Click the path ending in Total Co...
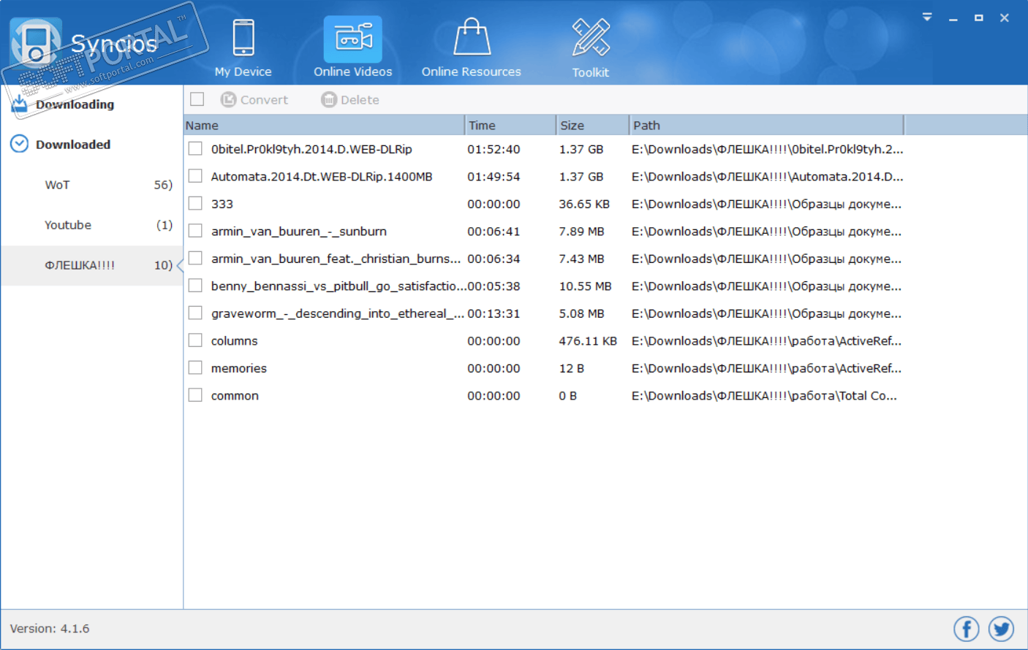Viewport: 1028px width, 650px height. 764,396
